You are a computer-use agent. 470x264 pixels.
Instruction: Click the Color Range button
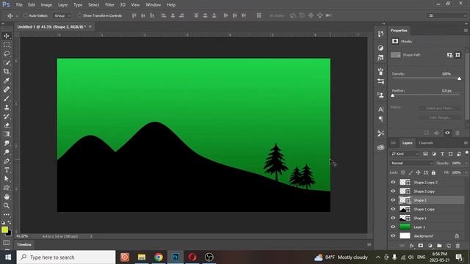(439, 117)
